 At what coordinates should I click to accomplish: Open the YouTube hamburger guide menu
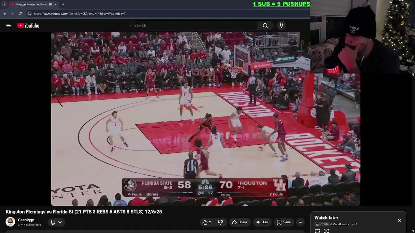[8, 26]
